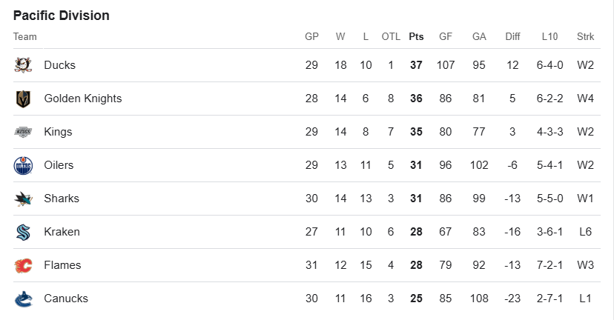Screen dimensions: 614x320
Task: Click the San Jose Sharks logo
Action: point(23,199)
